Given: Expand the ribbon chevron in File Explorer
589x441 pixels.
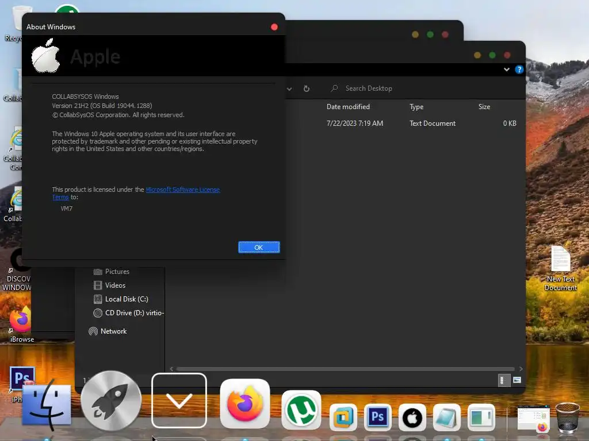Looking at the screenshot, I should 507,69.
